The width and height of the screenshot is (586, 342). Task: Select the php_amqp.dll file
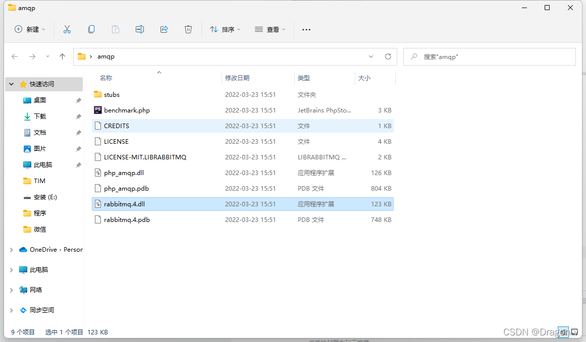124,173
